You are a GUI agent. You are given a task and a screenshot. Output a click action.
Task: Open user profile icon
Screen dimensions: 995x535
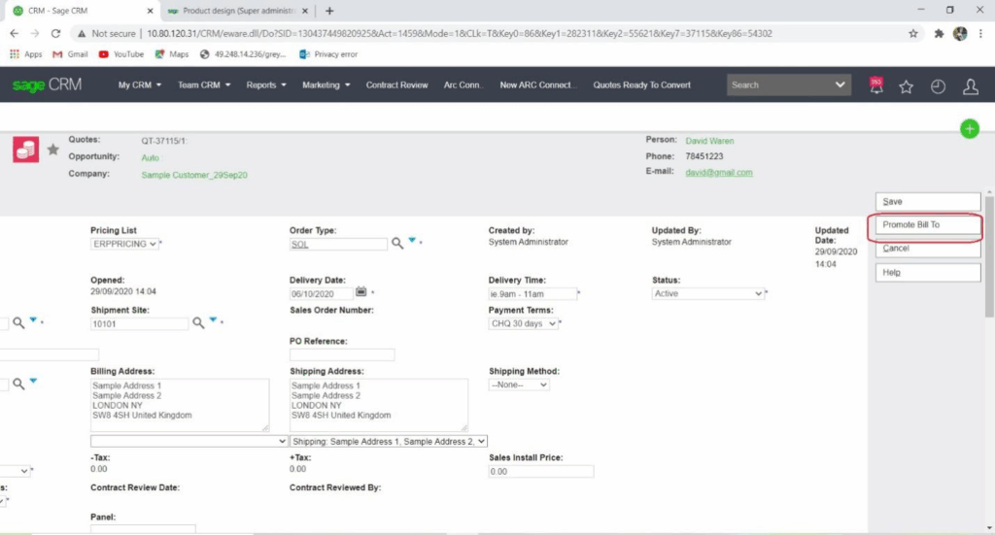970,86
